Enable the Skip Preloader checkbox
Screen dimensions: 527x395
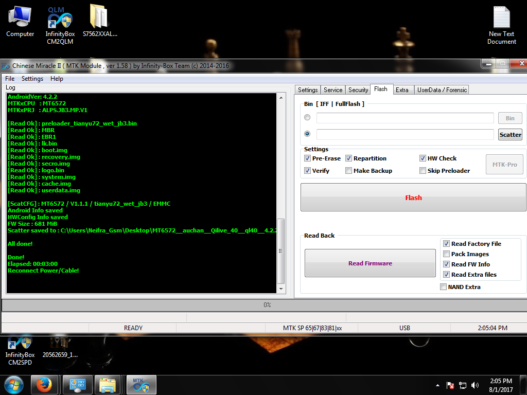click(423, 171)
